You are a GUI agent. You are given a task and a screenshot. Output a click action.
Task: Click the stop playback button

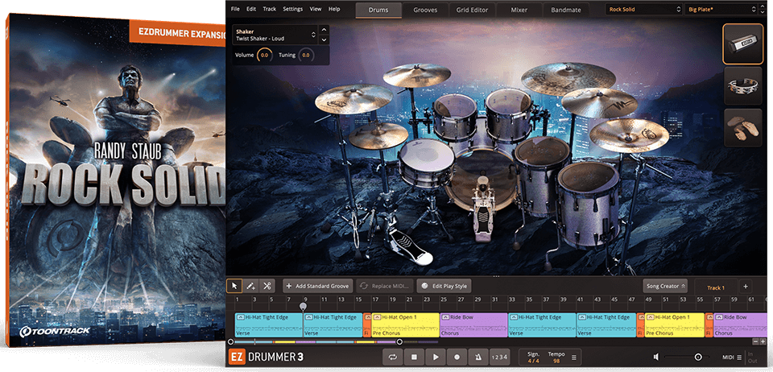(x=415, y=358)
